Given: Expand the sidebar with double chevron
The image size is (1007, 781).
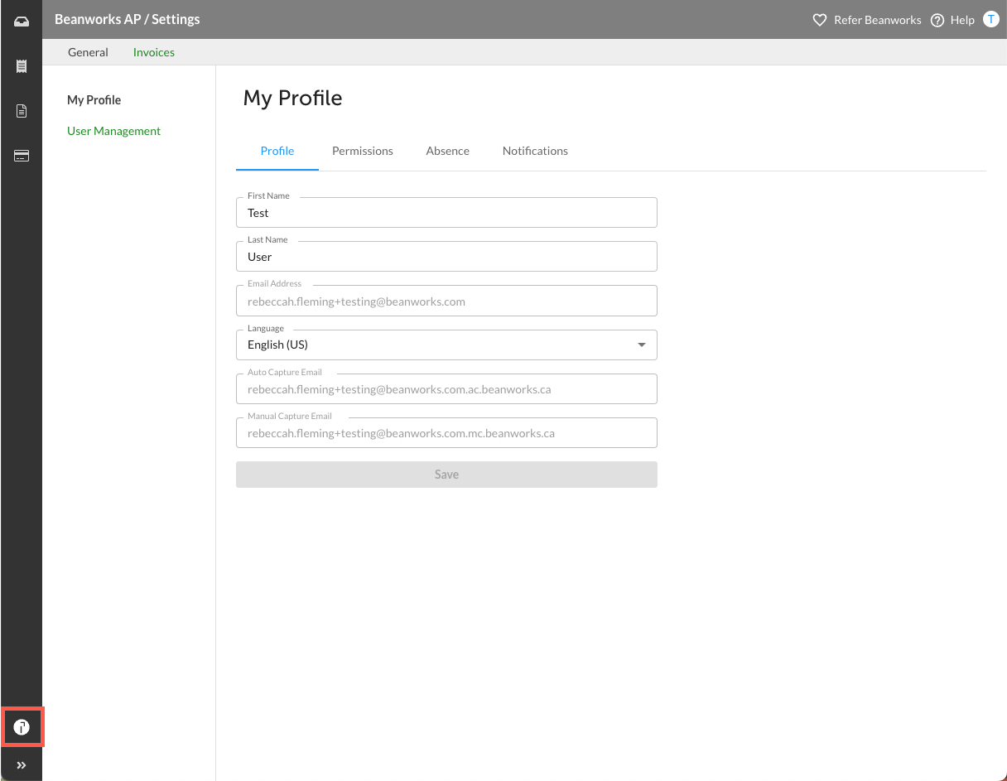Looking at the screenshot, I should 22,765.
